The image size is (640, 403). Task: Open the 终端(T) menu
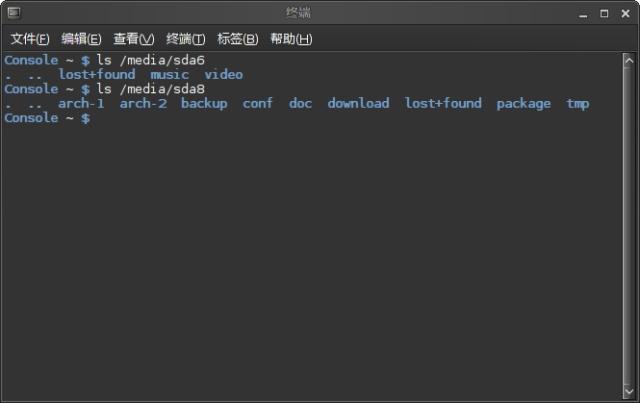pos(186,38)
